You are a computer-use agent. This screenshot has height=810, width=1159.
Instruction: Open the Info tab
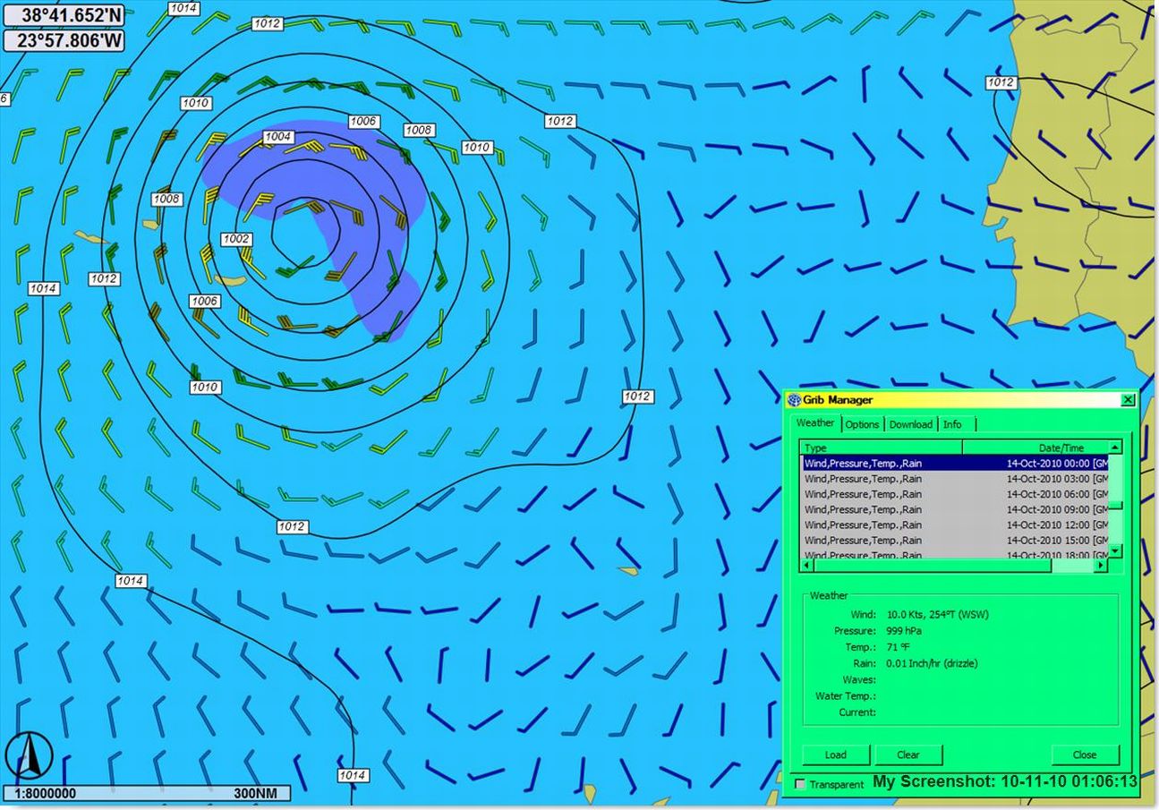(952, 424)
